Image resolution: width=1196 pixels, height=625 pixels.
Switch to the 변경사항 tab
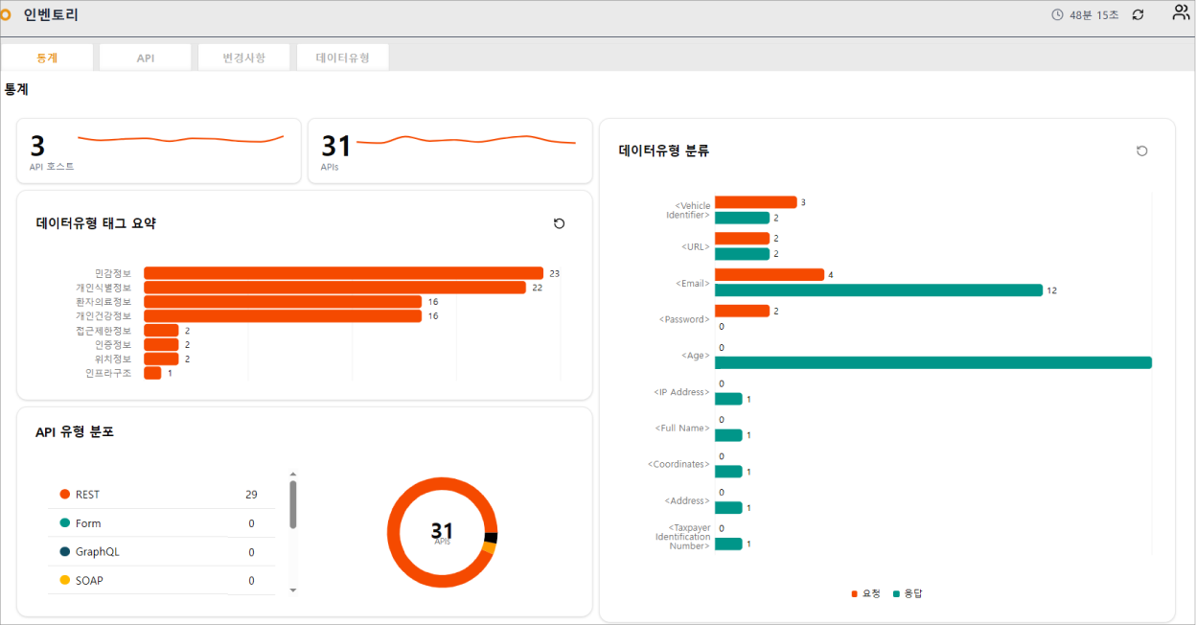pos(243,58)
